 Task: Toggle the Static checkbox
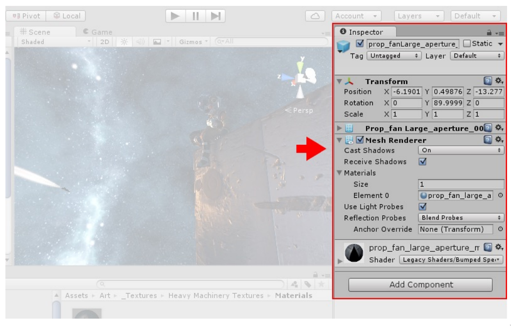467,43
